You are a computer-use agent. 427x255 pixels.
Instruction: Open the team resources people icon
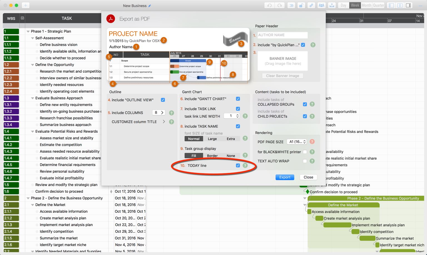pyautogui.click(x=321, y=5)
